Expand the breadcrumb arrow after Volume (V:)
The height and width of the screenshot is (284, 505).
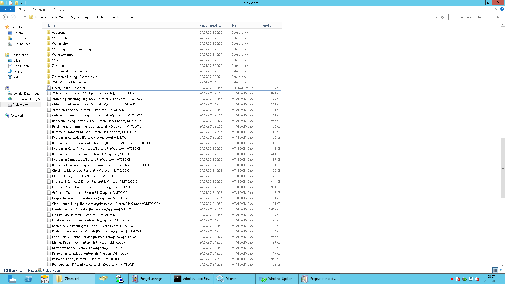tap(78, 17)
